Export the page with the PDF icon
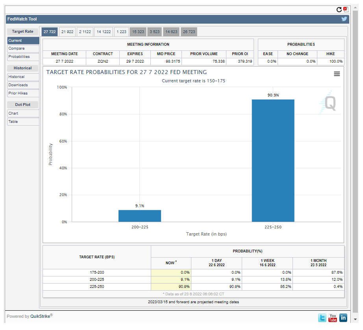Image resolution: width=363 pixels, height=330 pixels. [346, 9]
